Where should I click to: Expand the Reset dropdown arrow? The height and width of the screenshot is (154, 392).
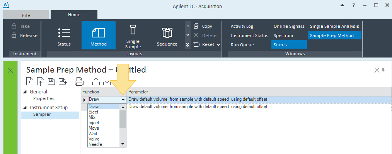coord(218,45)
